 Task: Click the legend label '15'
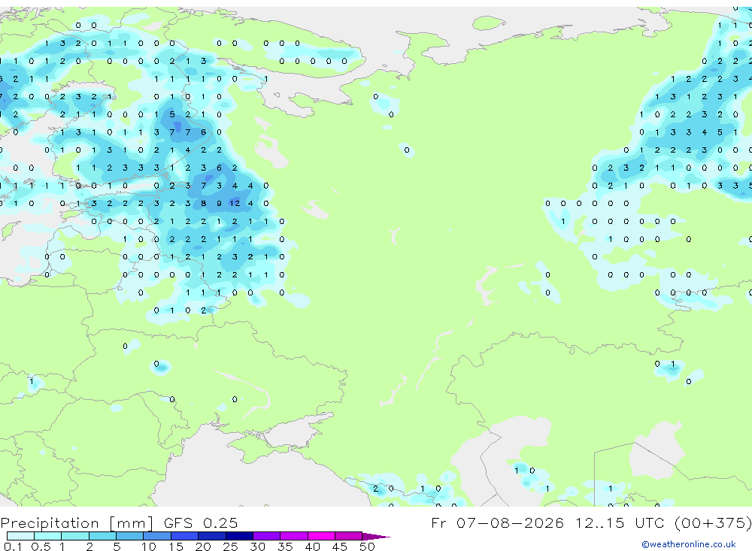tap(175, 546)
